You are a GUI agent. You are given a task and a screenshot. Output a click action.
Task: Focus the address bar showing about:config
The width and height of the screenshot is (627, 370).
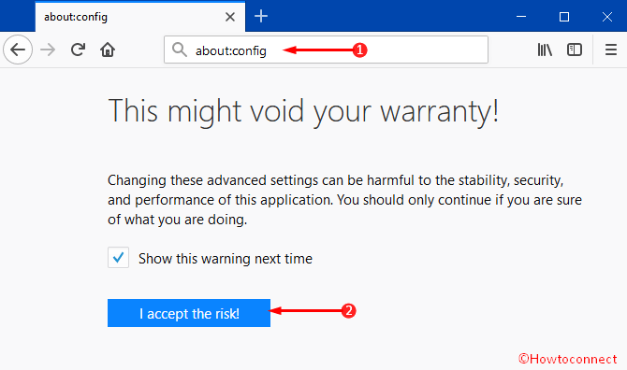326,50
